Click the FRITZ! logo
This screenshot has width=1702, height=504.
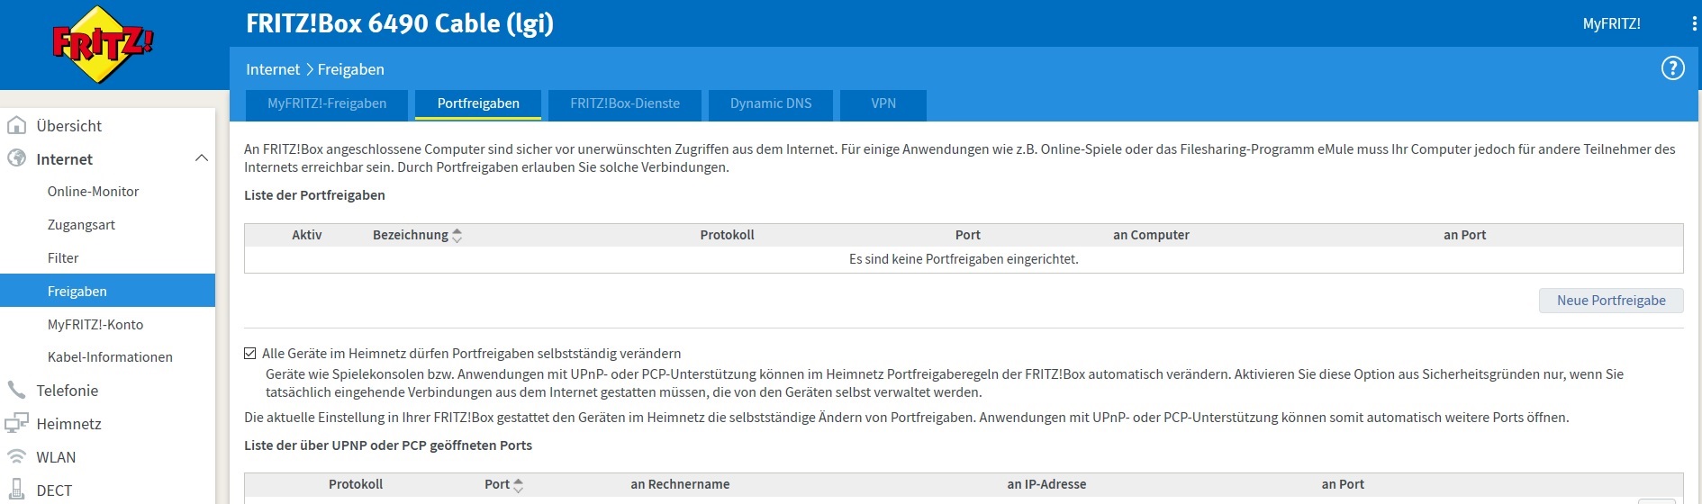click(x=103, y=44)
